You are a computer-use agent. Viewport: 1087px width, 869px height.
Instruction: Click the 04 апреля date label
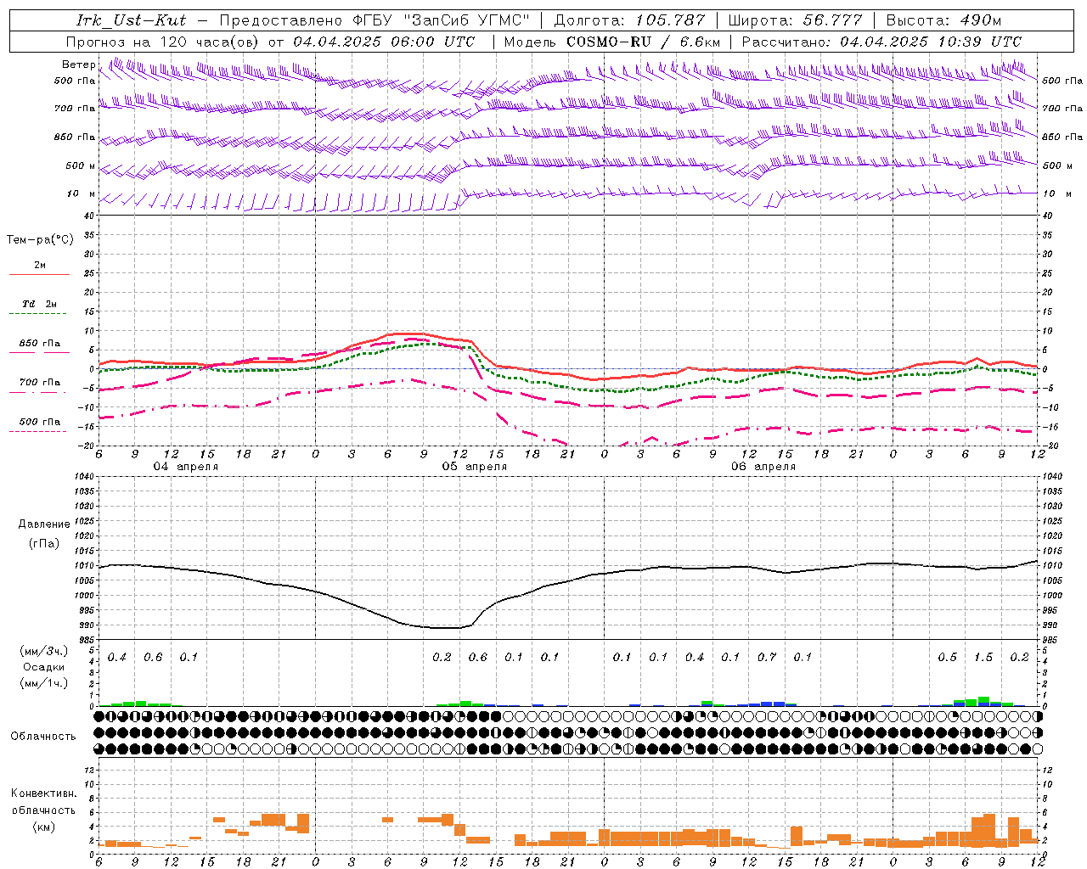(x=185, y=467)
